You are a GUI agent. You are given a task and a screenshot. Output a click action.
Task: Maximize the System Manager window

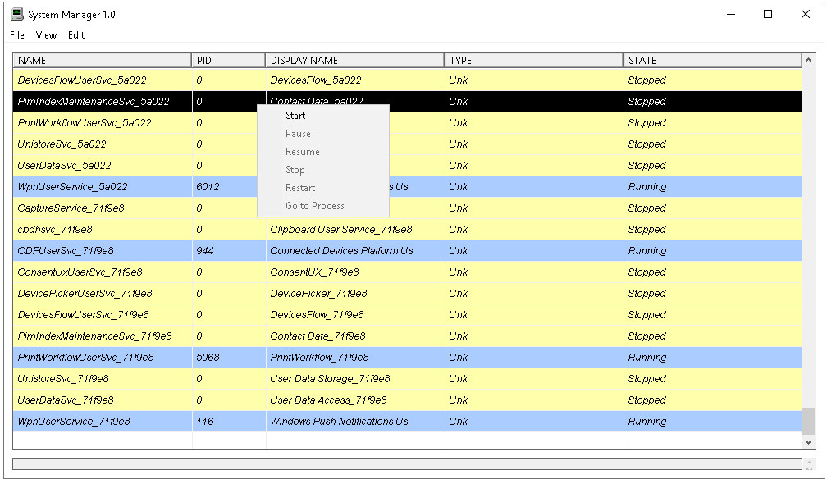tap(768, 14)
